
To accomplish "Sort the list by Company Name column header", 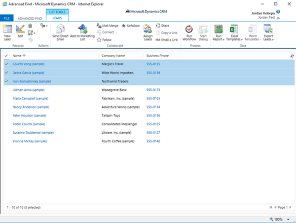I will 113,56.
